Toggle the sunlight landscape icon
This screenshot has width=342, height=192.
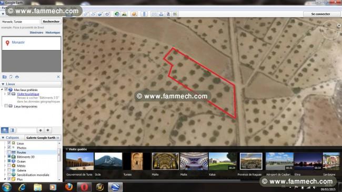coord(124,14)
